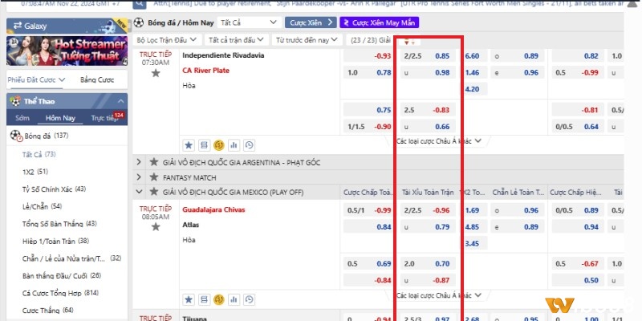Viewport: 642px width, 321px height.
Task: Select Cá Cược Tổng Hợp (814)
Action: coord(60,293)
